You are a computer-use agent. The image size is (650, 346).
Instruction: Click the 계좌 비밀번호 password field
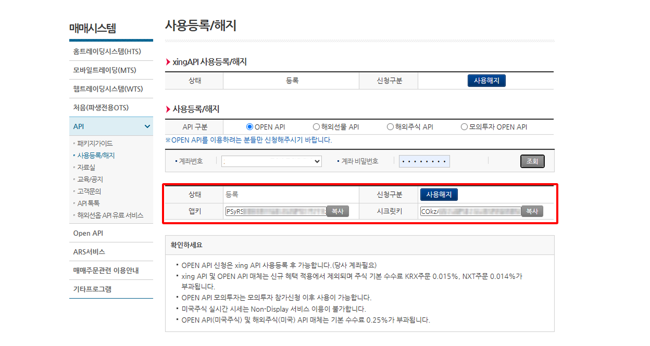(x=424, y=161)
